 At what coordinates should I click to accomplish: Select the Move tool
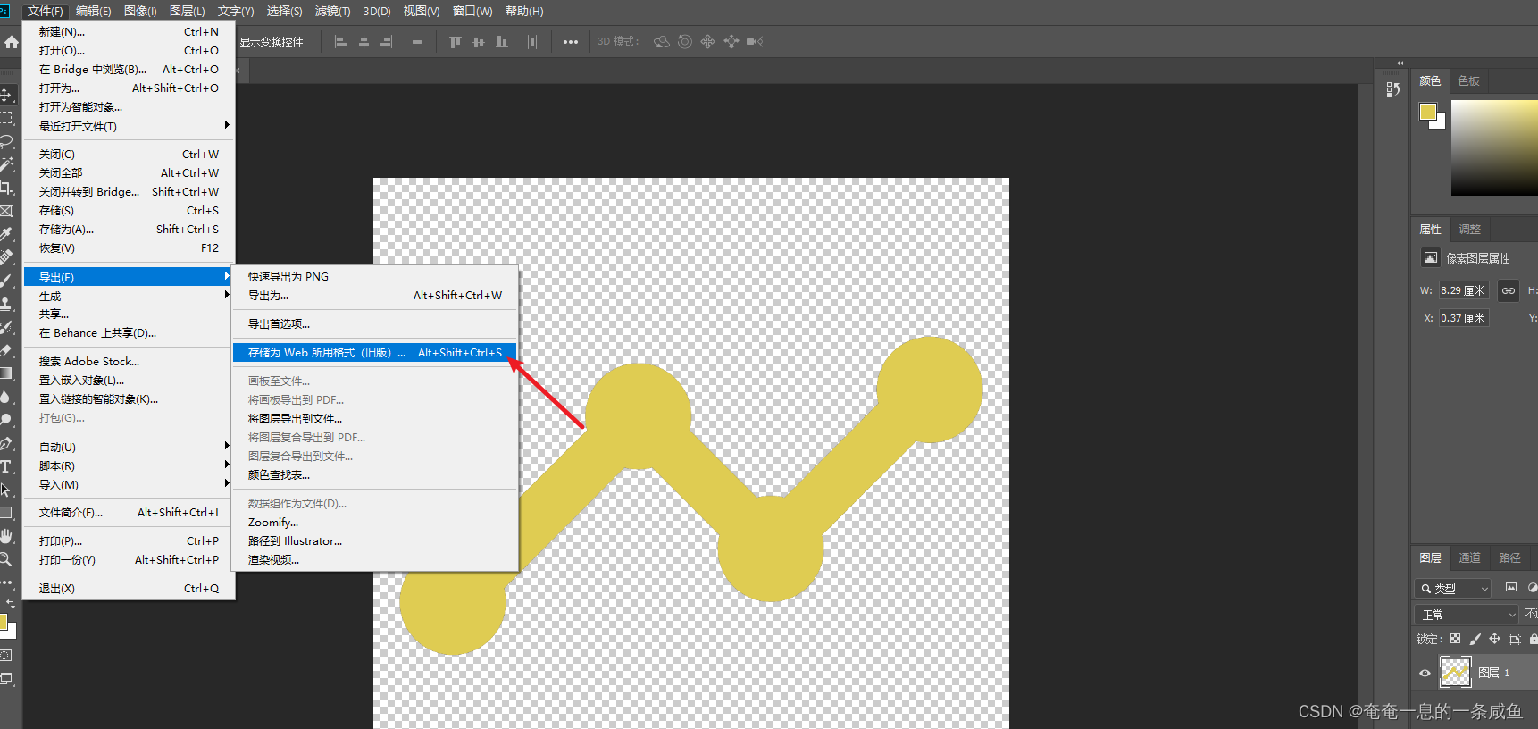6,95
